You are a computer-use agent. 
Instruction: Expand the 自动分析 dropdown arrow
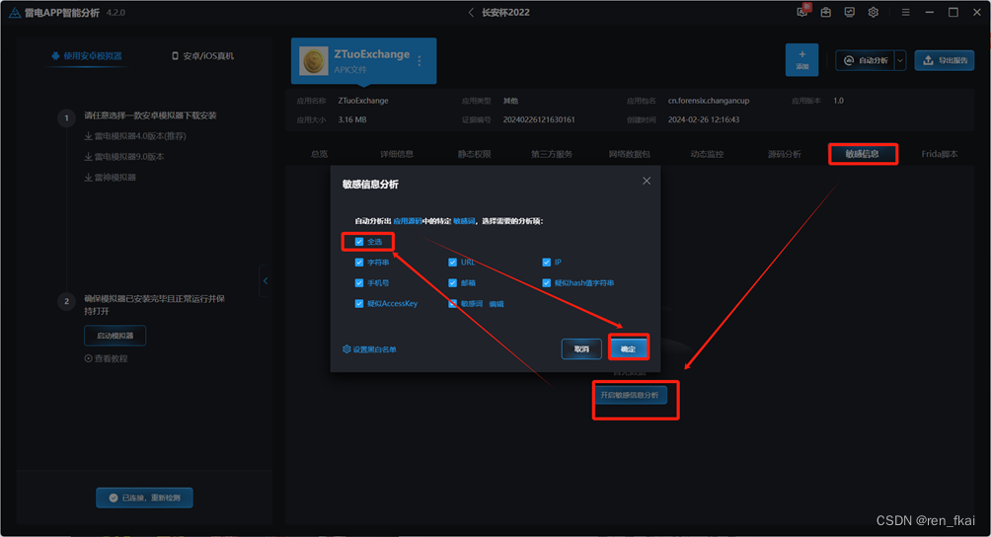900,60
